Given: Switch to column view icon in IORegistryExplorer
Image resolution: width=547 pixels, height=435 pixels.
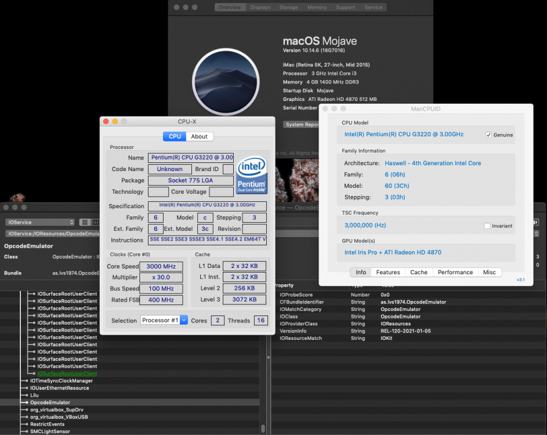Looking at the screenshot, I should (x=95, y=222).
